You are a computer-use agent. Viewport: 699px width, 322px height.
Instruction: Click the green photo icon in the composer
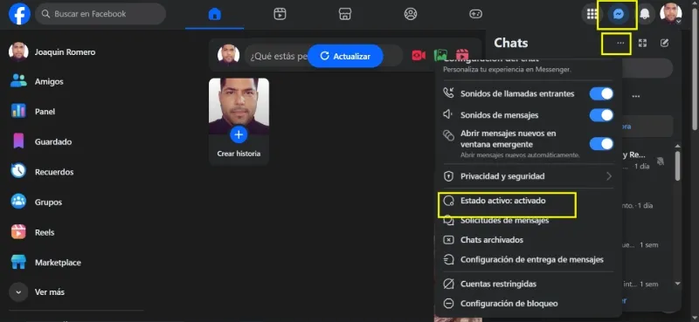440,55
